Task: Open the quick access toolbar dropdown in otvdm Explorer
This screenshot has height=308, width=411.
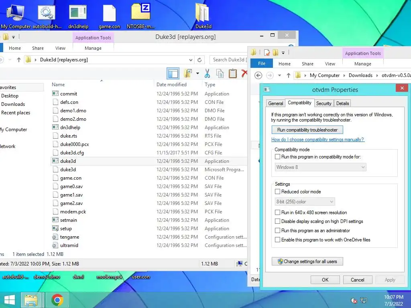Action: click(x=283, y=53)
